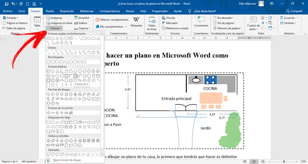Insert online video (Vídeo en línea)
The image size is (308, 164).
152,23
